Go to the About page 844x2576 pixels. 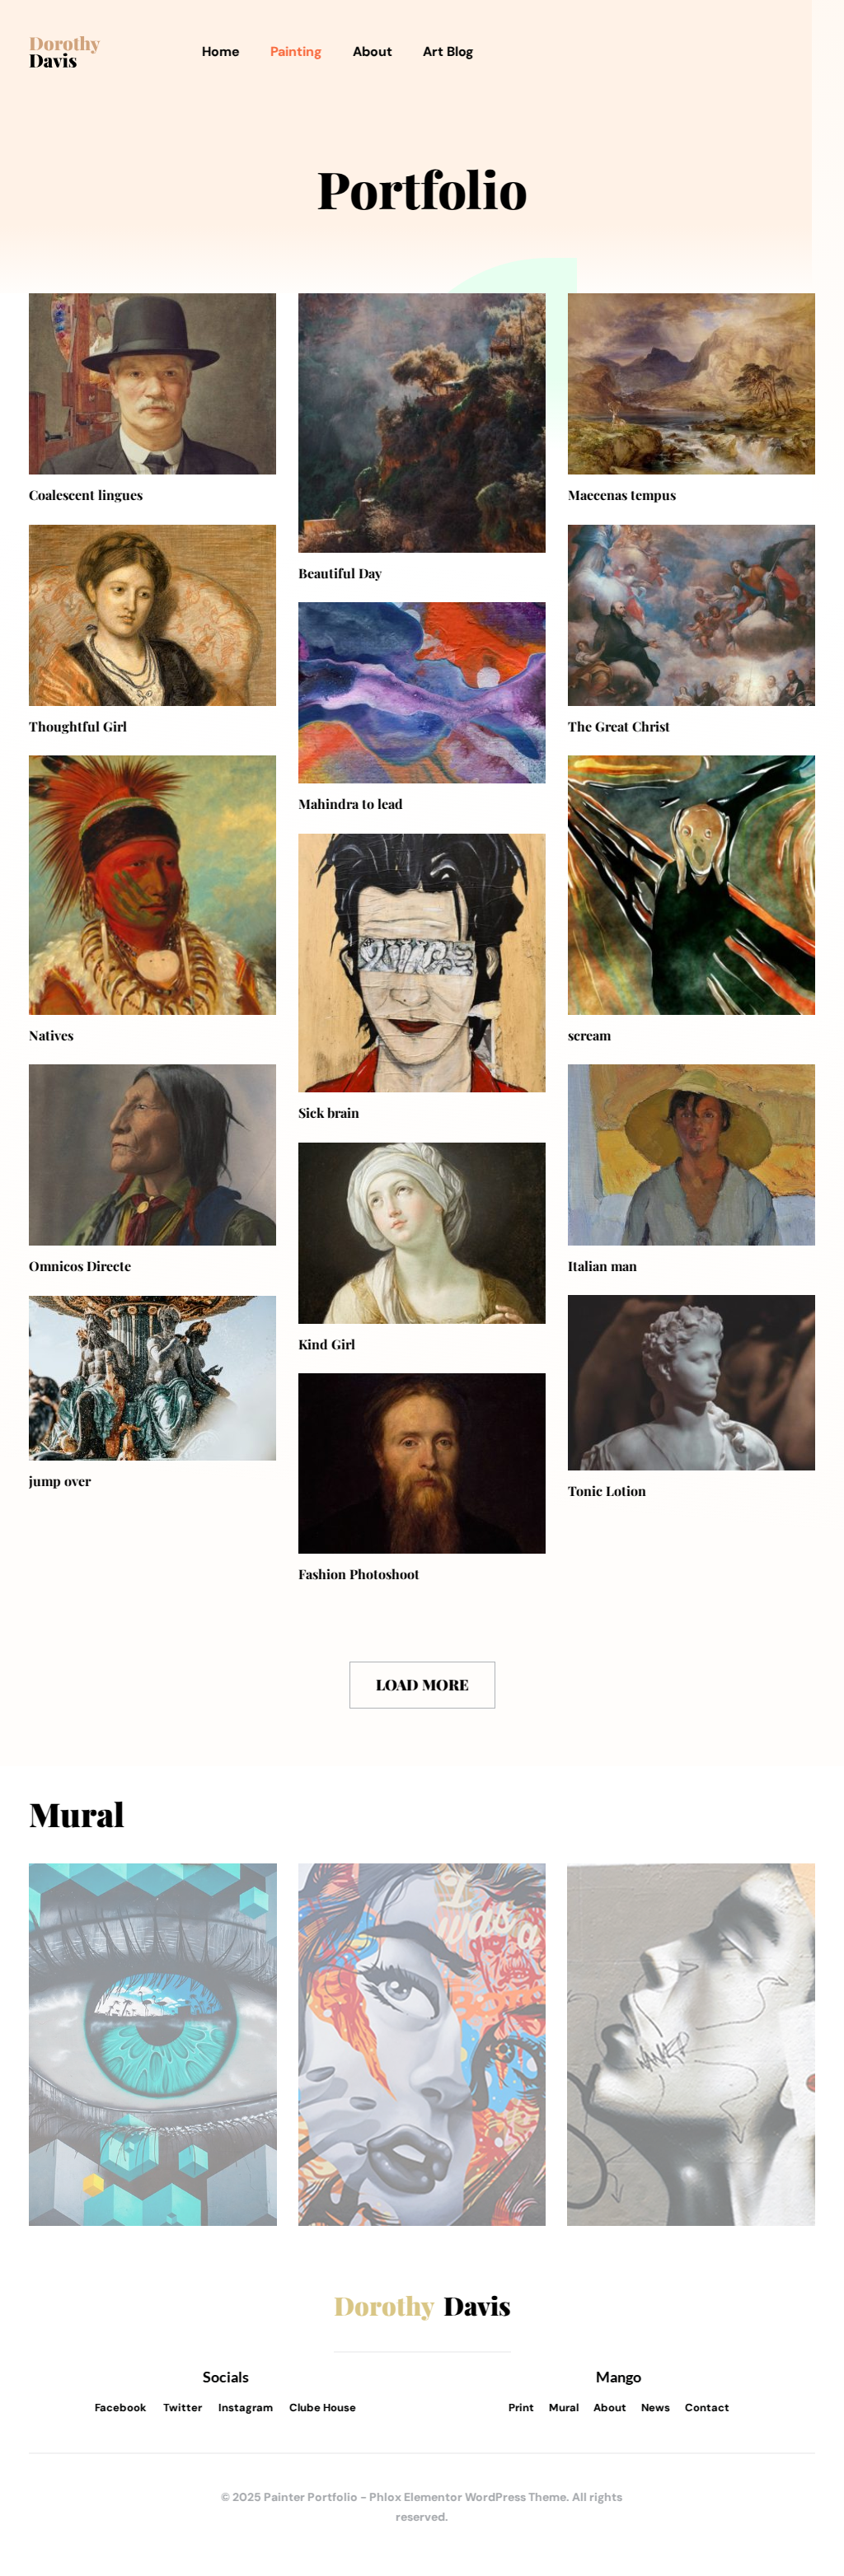pos(372,52)
